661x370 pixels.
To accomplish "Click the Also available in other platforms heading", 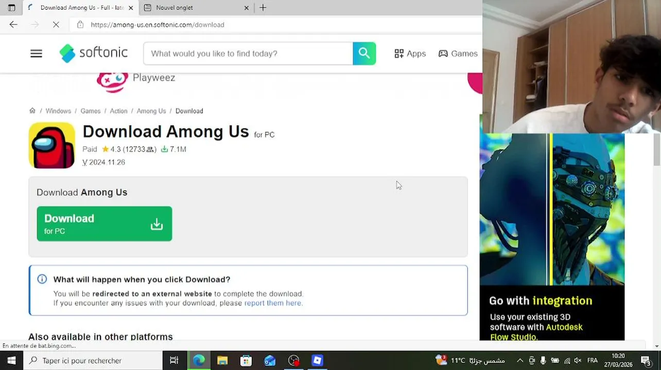I will click(100, 337).
